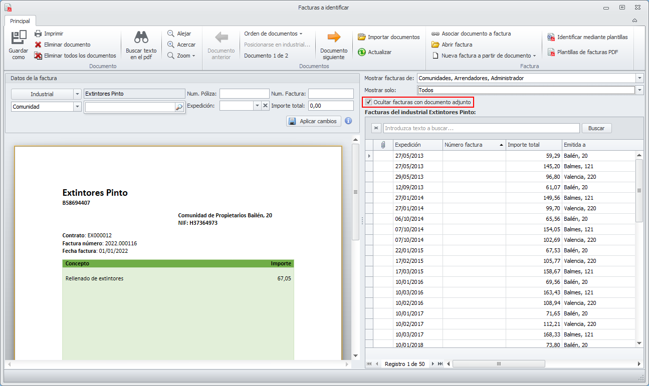Uncheck Ocultar facturas con documento adjunto
The width and height of the screenshot is (649, 386).
click(369, 102)
